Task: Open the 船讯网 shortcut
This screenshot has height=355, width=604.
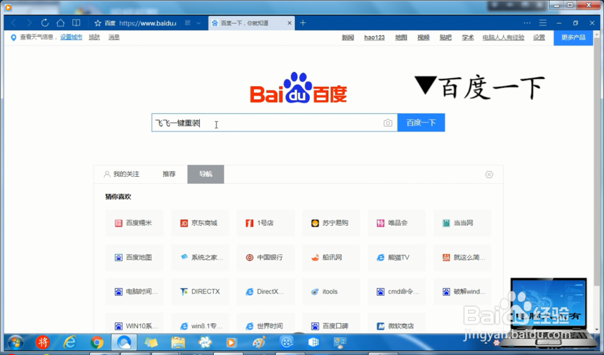Action: [x=331, y=257]
